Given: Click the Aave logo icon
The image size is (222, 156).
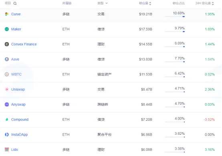Looking at the screenshot, I should click(x=7, y=59).
